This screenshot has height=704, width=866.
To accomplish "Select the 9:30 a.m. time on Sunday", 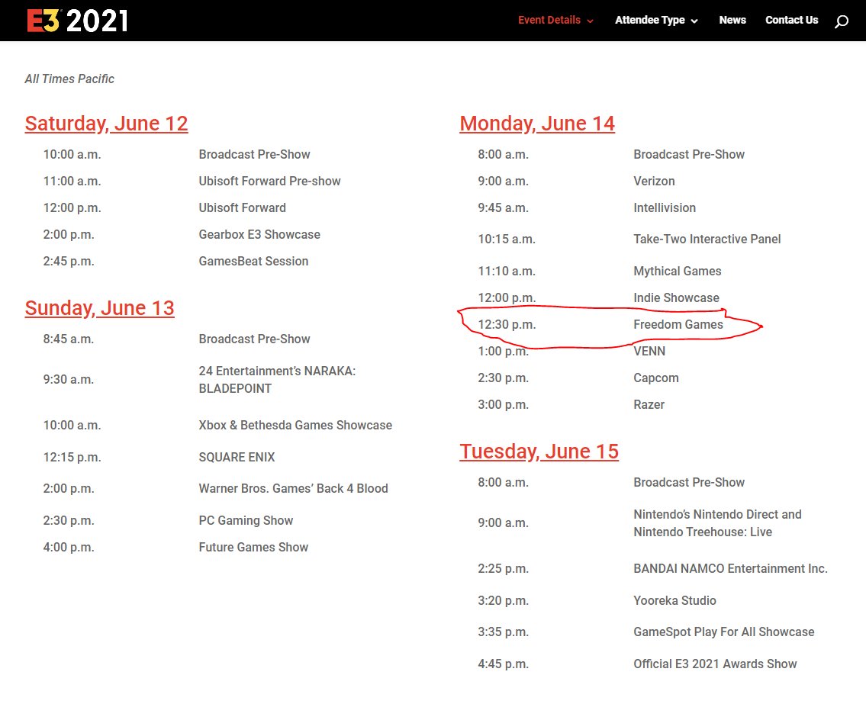I will click(69, 380).
